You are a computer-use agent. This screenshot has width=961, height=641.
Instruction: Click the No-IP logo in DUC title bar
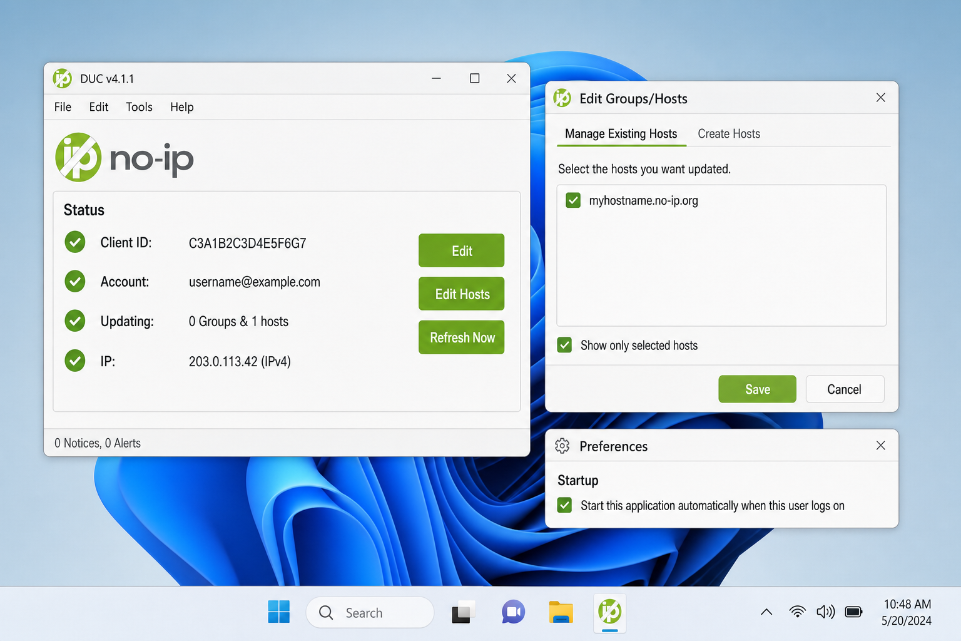pyautogui.click(x=63, y=78)
